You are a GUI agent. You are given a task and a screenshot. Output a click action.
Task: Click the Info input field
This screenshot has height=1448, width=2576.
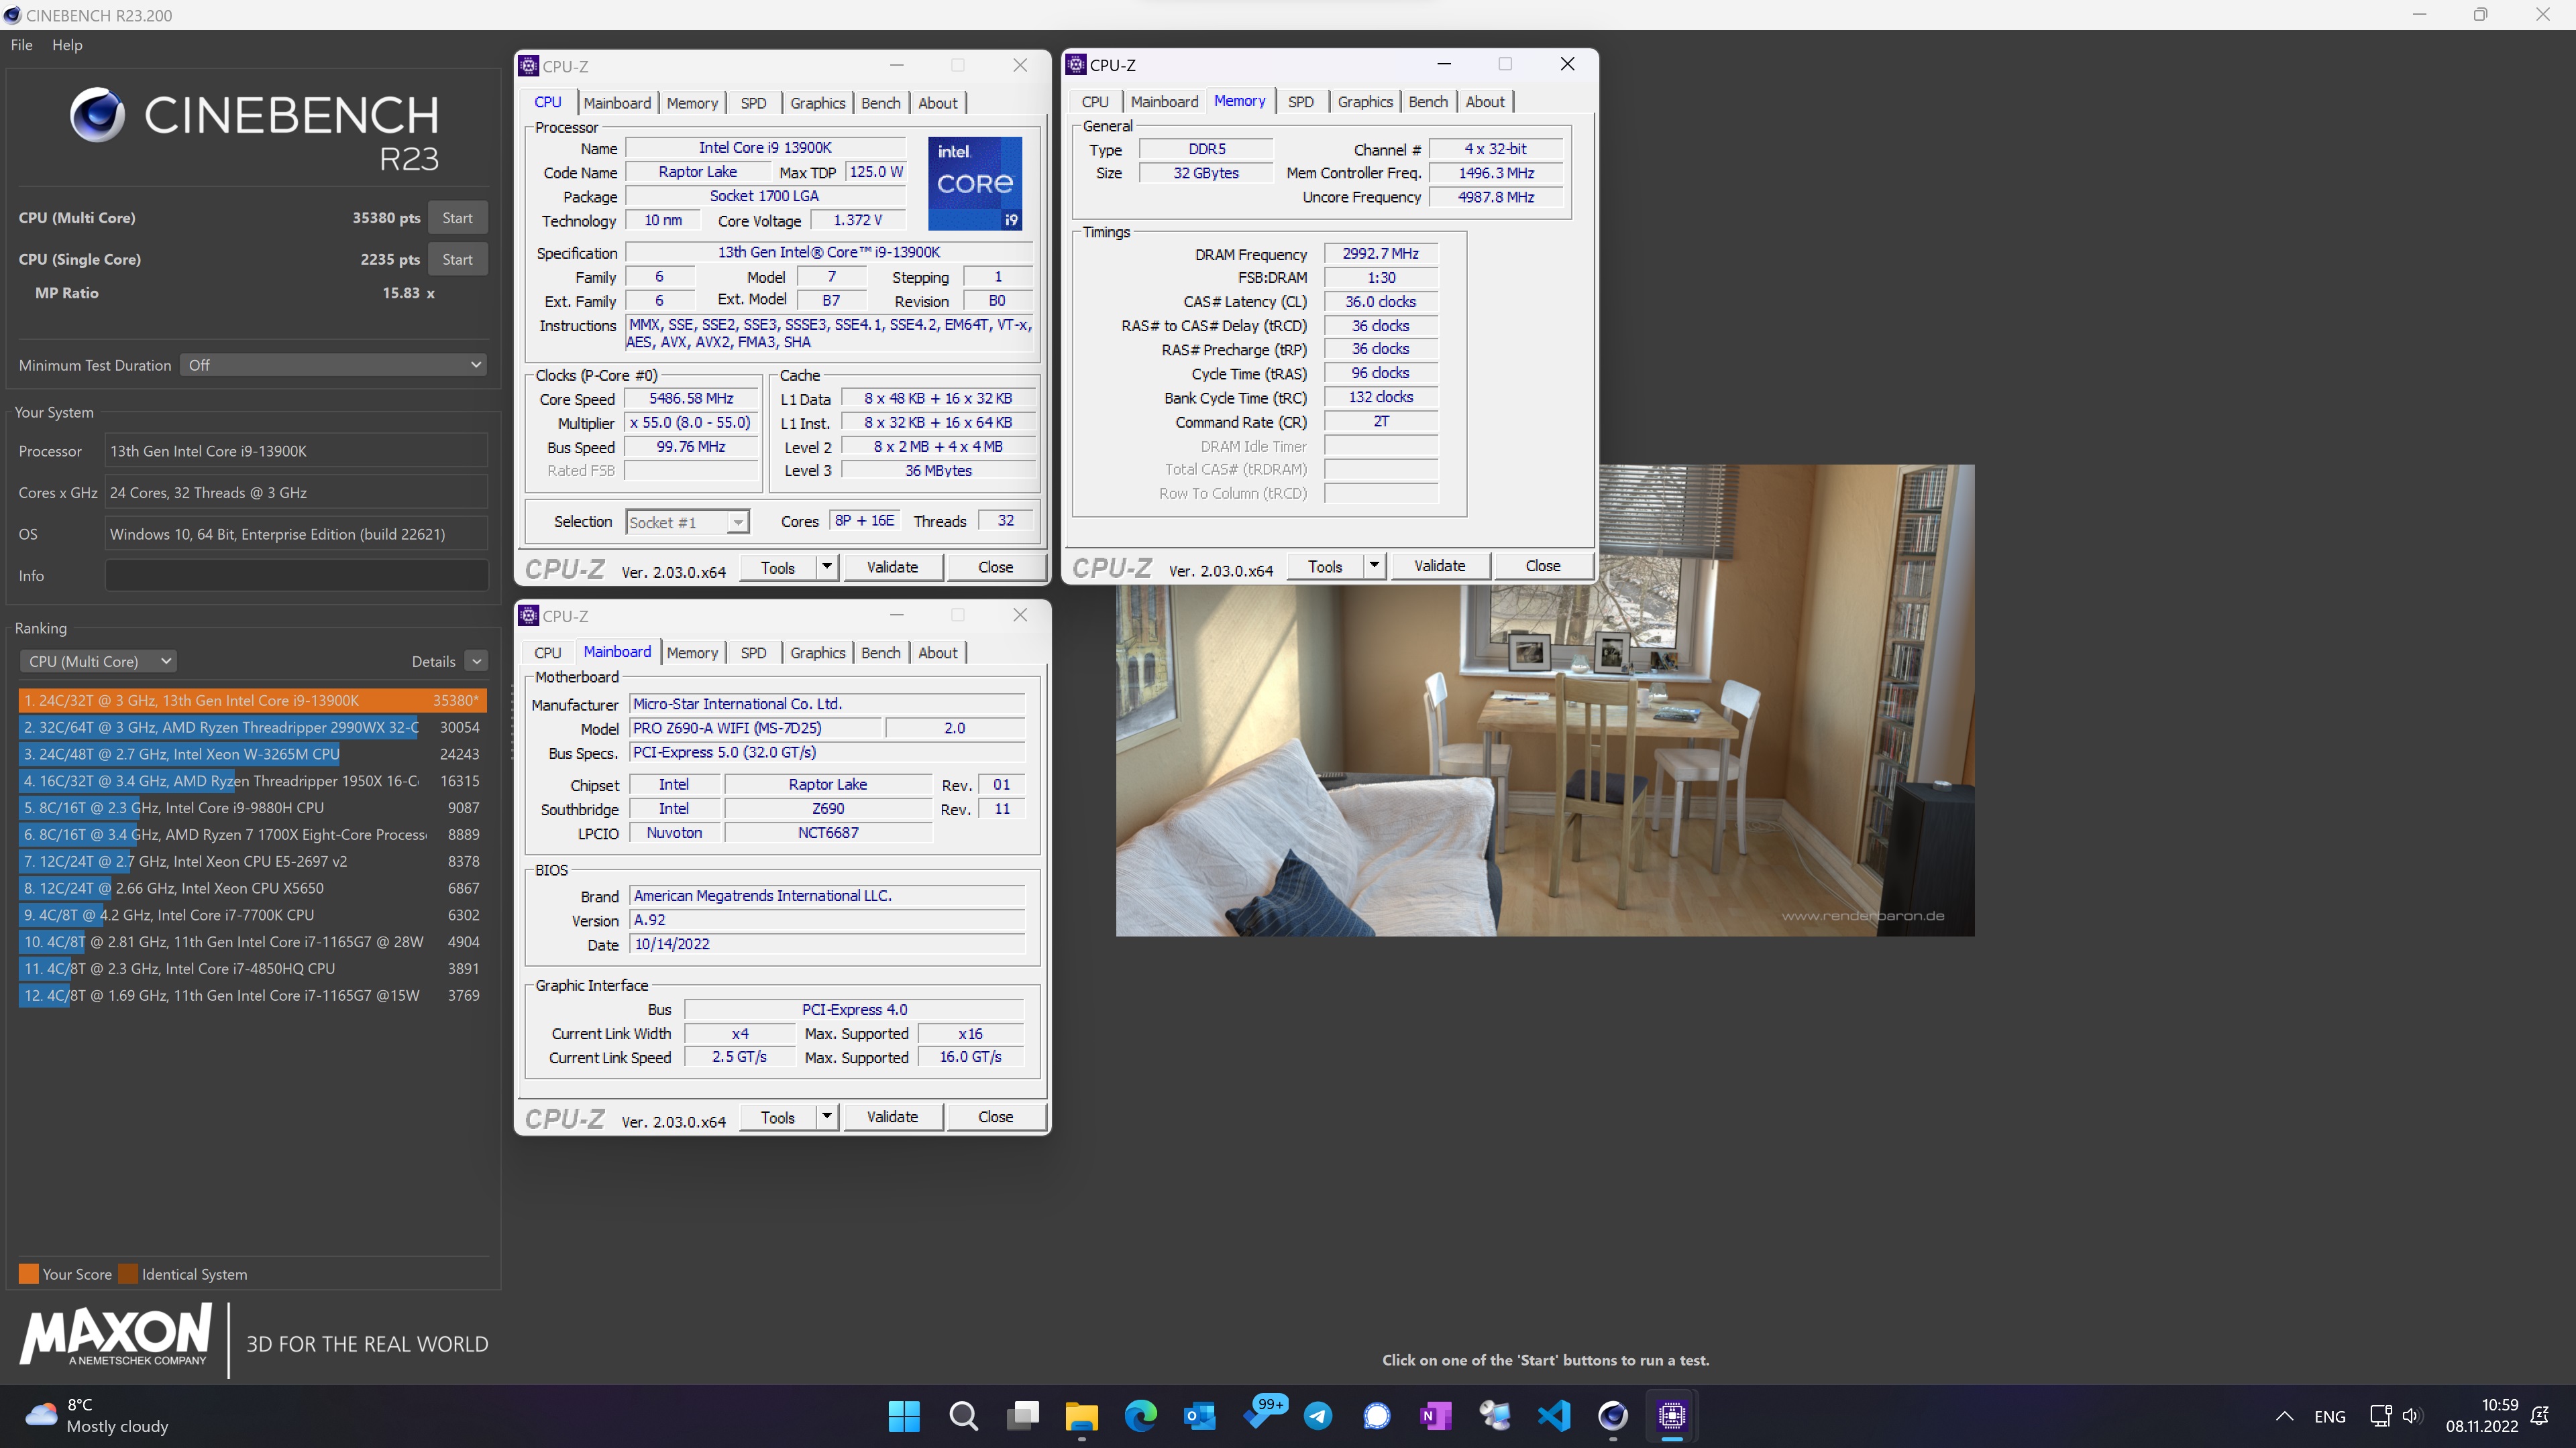pos(296,576)
